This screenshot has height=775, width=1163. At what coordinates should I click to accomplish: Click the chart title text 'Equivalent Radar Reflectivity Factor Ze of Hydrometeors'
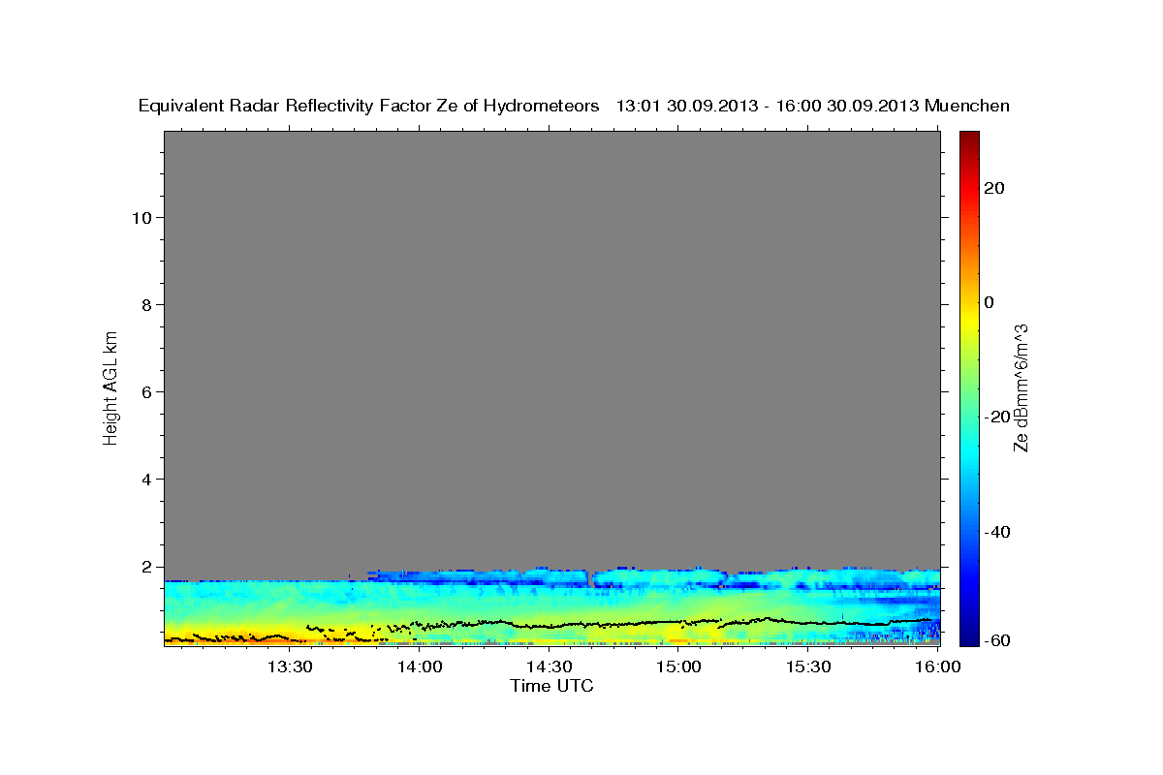[x=369, y=106]
